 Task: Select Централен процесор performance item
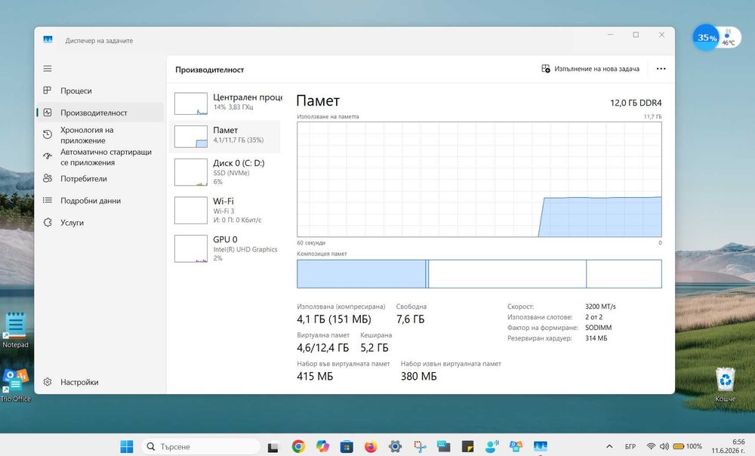[225, 103]
